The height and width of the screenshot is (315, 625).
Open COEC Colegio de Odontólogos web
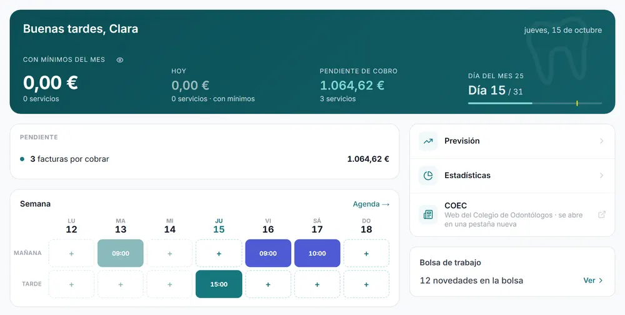click(x=512, y=214)
